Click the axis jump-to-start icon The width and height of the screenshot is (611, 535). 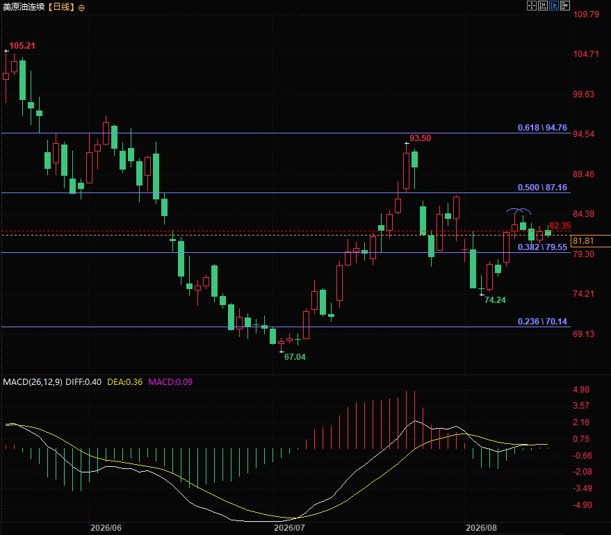543,6
